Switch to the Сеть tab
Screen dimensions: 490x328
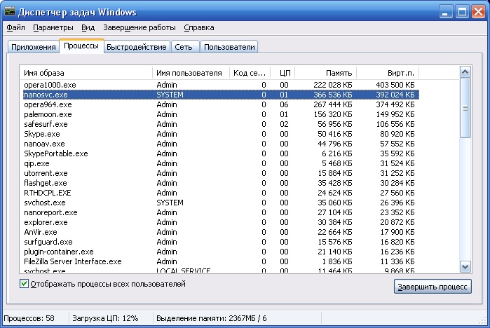pos(184,47)
